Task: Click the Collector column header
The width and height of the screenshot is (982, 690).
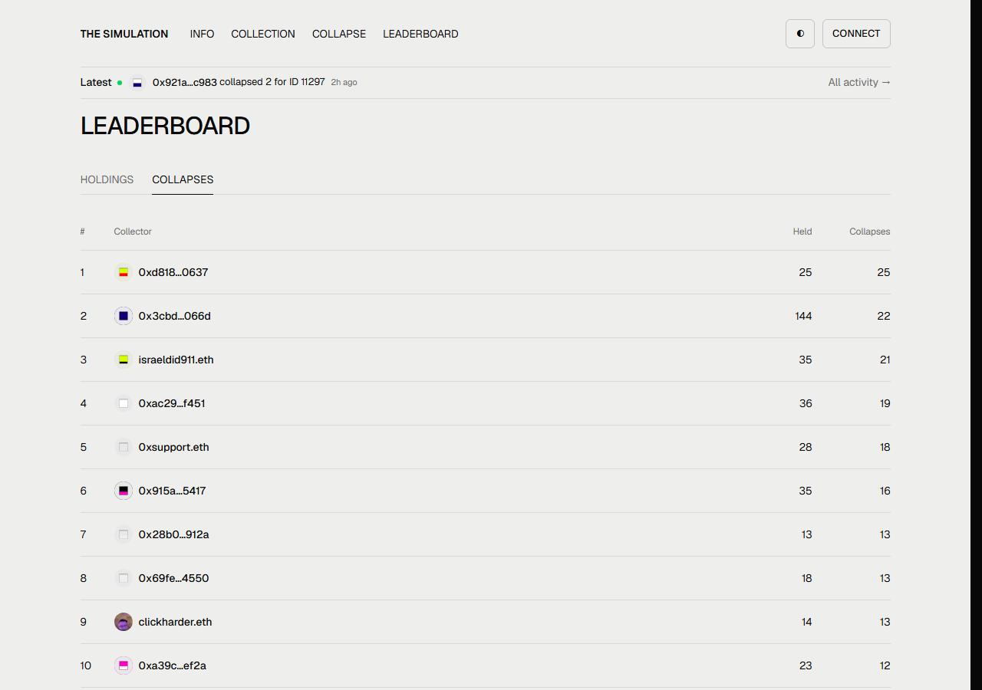Action: click(133, 232)
